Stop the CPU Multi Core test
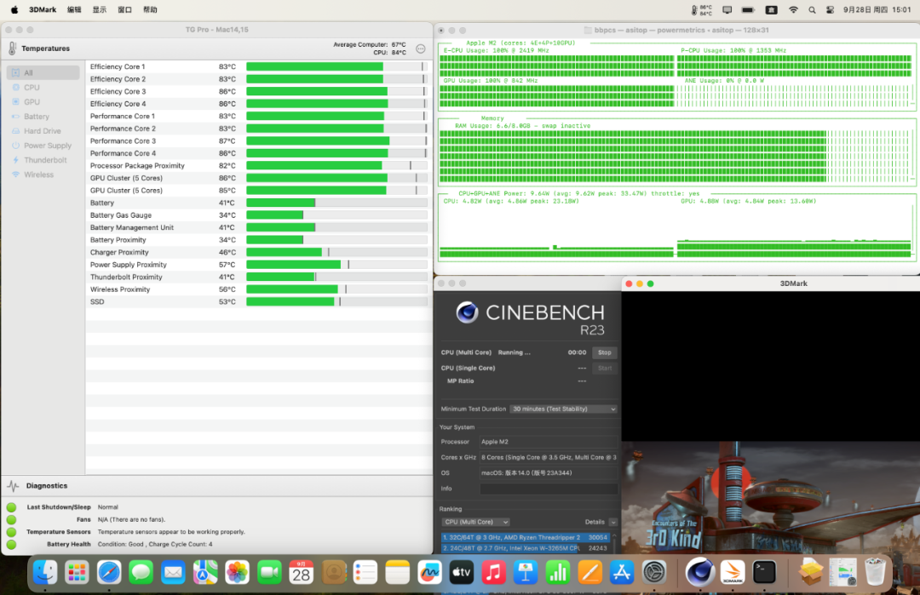Image resolution: width=920 pixels, height=595 pixels. (604, 352)
